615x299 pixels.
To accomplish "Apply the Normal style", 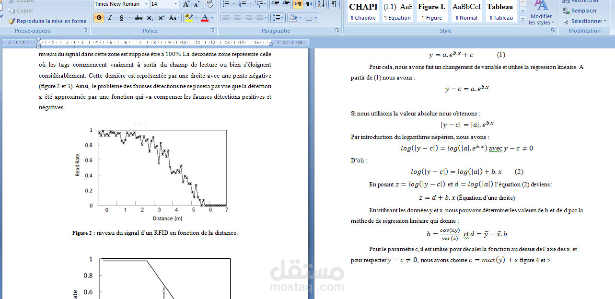I will [x=466, y=11].
